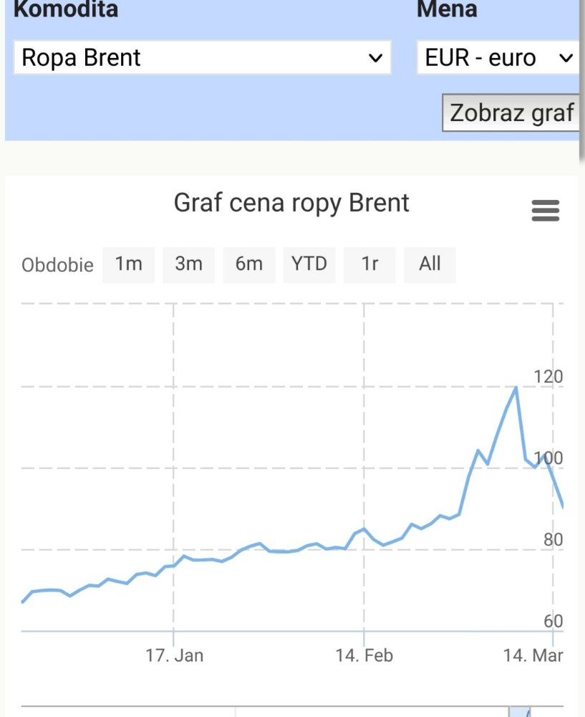Open the chart hamburger menu icon
The image size is (585, 717).
pyautogui.click(x=545, y=211)
